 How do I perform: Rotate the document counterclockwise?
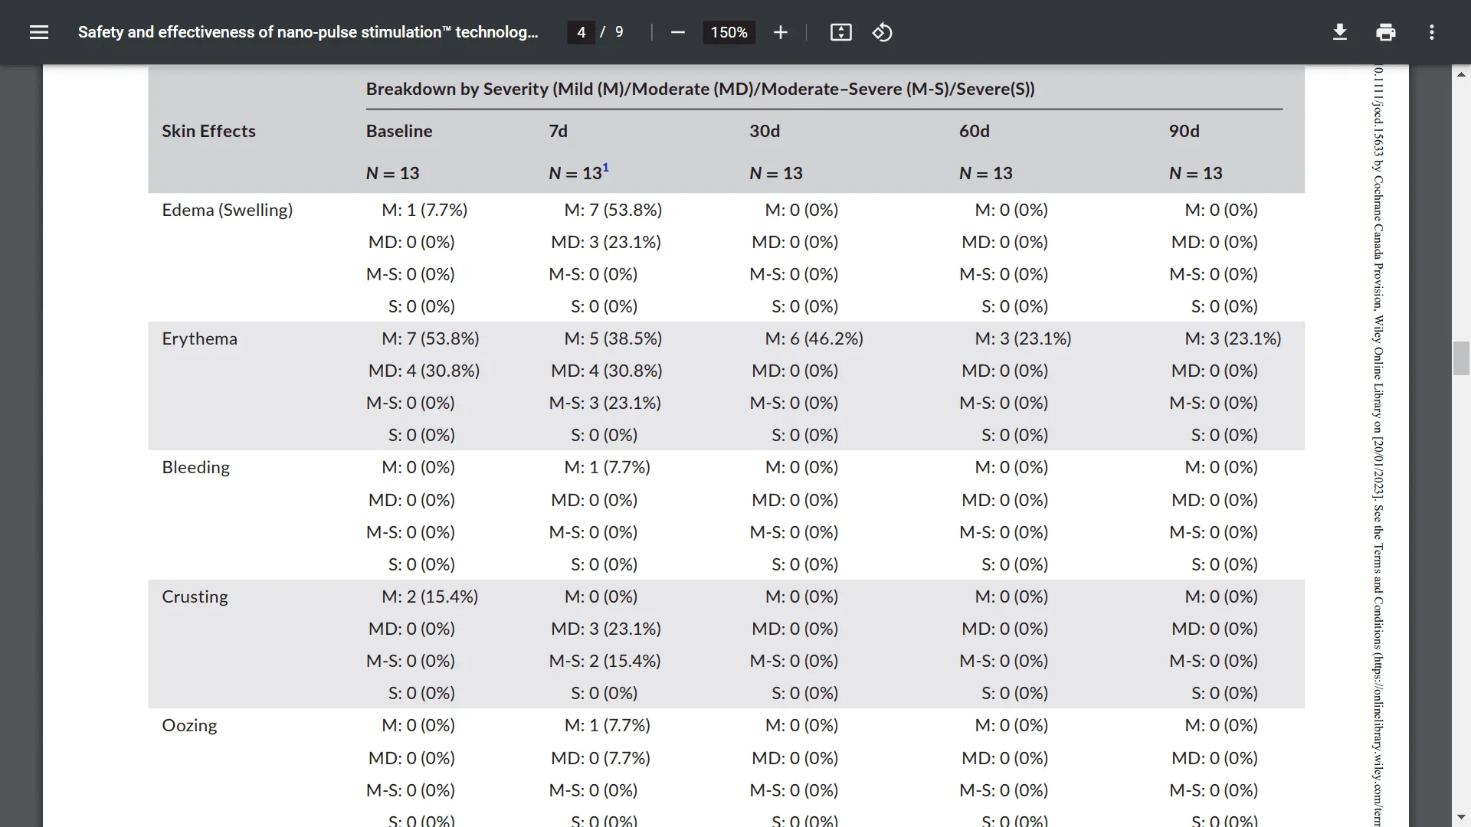882,32
